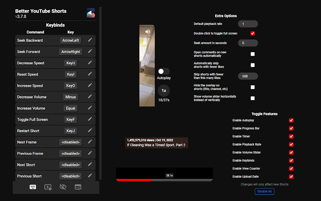321x201 pixels.
Task: Check Open comments on new shorts automatically
Action: pyautogui.click(x=253, y=54)
